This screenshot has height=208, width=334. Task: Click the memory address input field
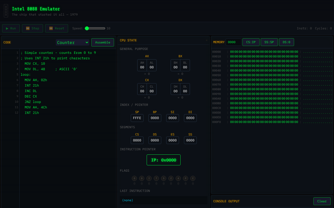234,42
